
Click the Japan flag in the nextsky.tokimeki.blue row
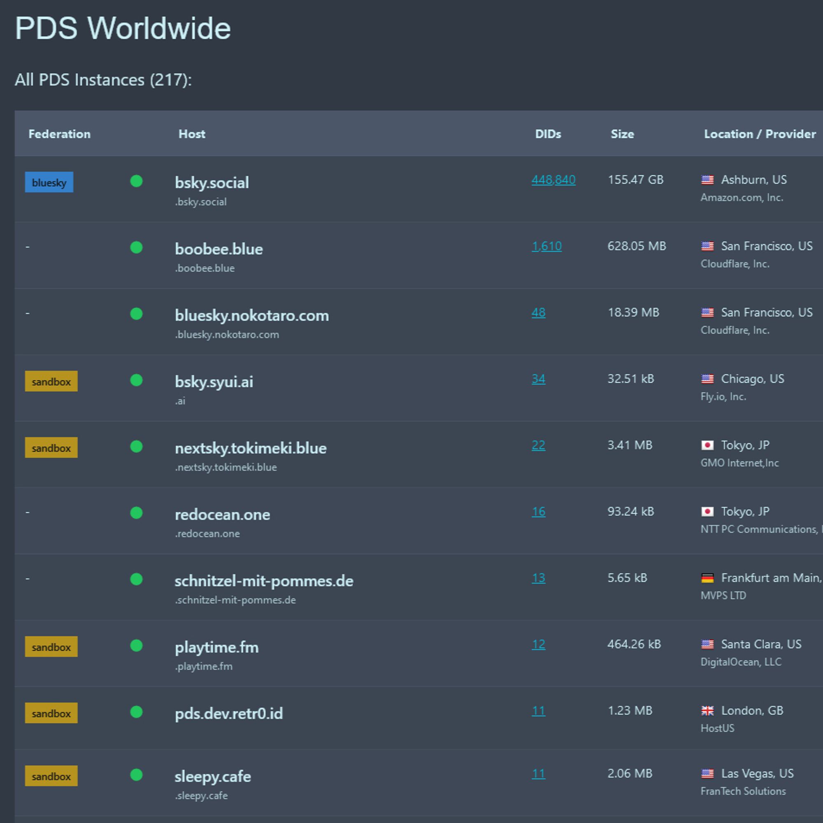coord(707,445)
